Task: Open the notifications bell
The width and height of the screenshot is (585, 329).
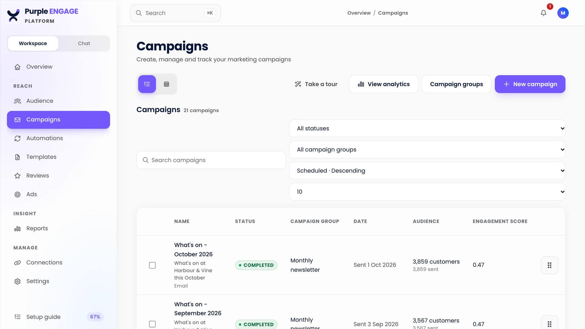Action: (x=544, y=13)
